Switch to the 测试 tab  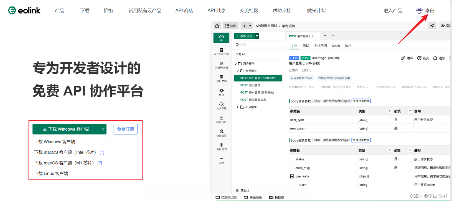(x=306, y=46)
